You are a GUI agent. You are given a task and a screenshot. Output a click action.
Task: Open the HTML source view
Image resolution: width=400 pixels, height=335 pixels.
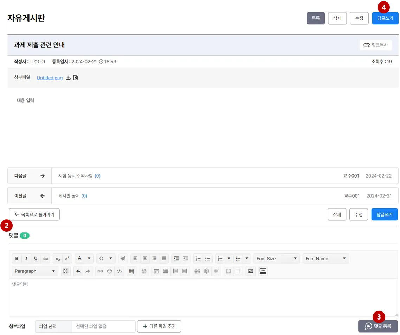[119, 271]
